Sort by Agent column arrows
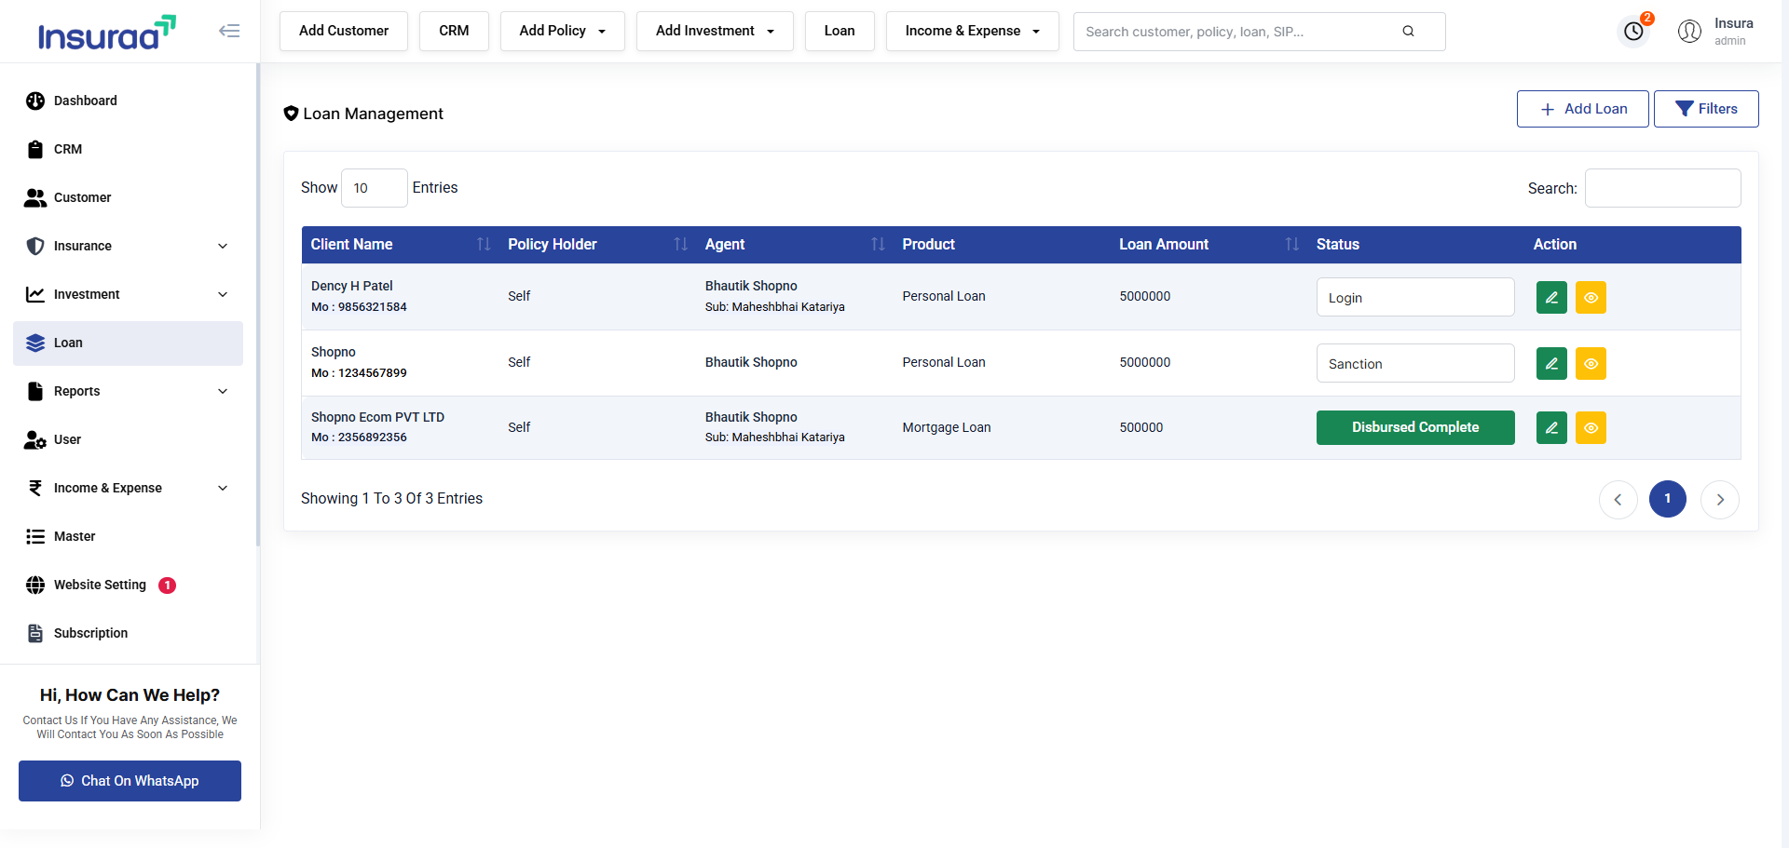1789x848 pixels. pos(878,244)
